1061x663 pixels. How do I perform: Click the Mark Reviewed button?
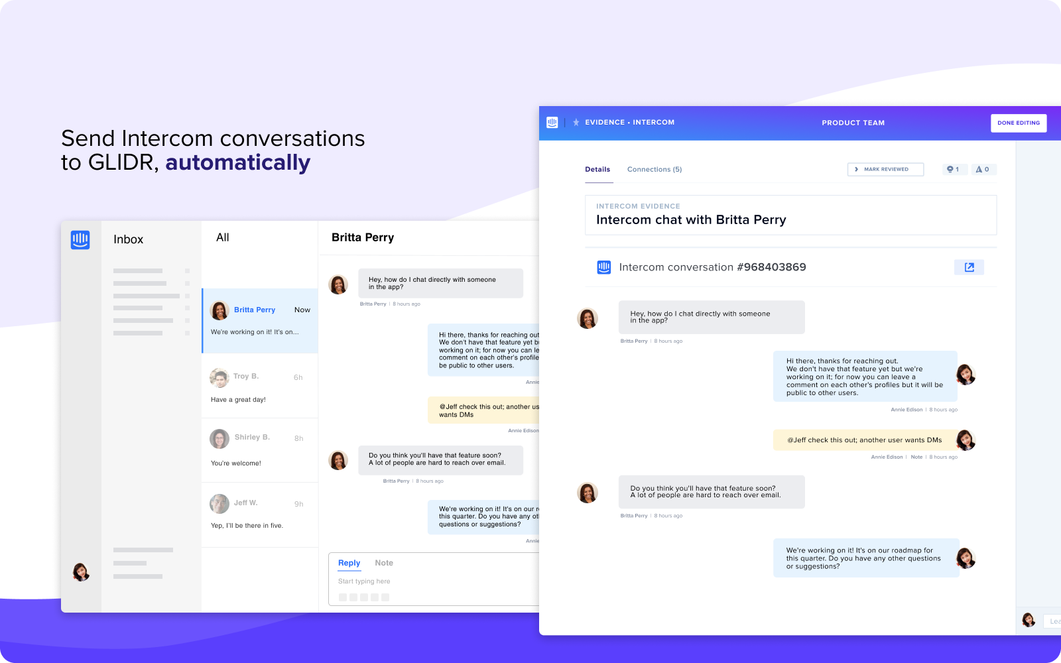[x=885, y=170]
